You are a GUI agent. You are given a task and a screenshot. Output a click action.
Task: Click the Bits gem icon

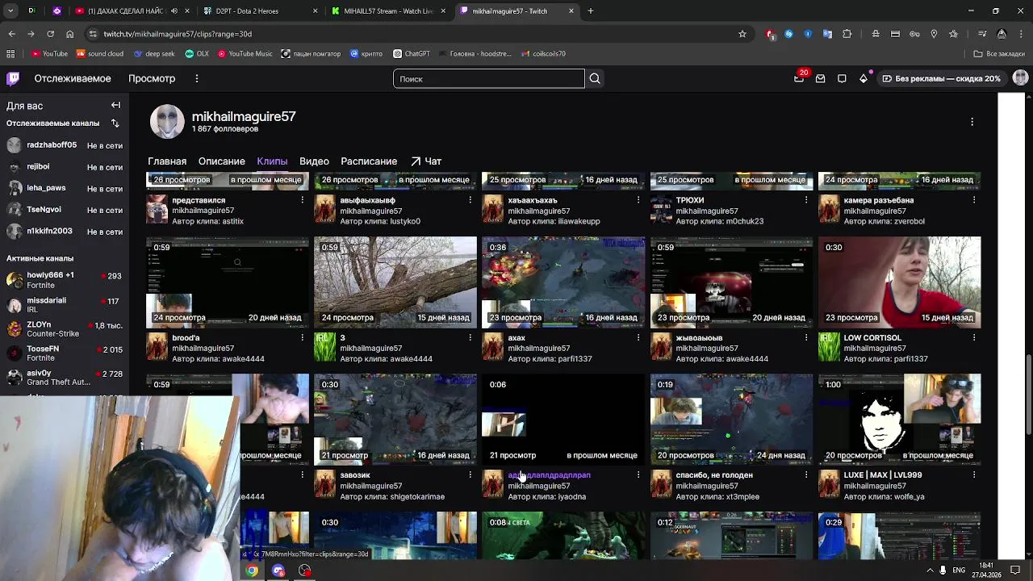(x=864, y=78)
